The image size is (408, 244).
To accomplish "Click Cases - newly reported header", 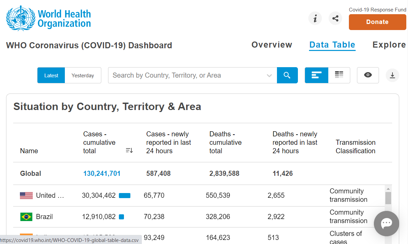I will pyautogui.click(x=169, y=142).
